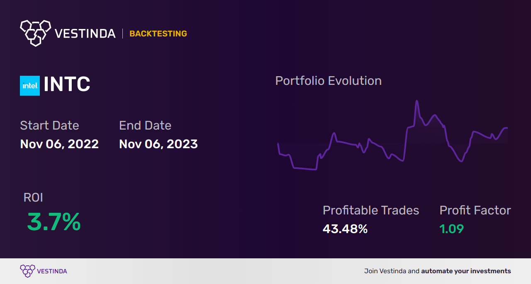This screenshot has height=284, width=531.
Task: Click the Profit Factor label
Action: [x=475, y=210]
